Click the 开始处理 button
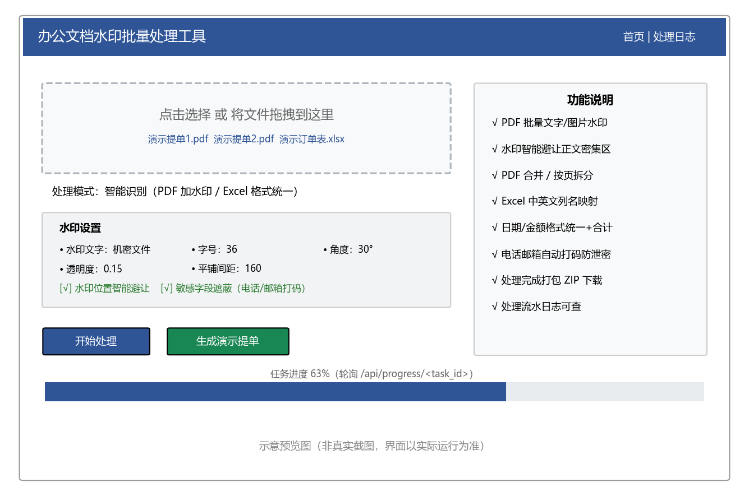 coord(96,341)
